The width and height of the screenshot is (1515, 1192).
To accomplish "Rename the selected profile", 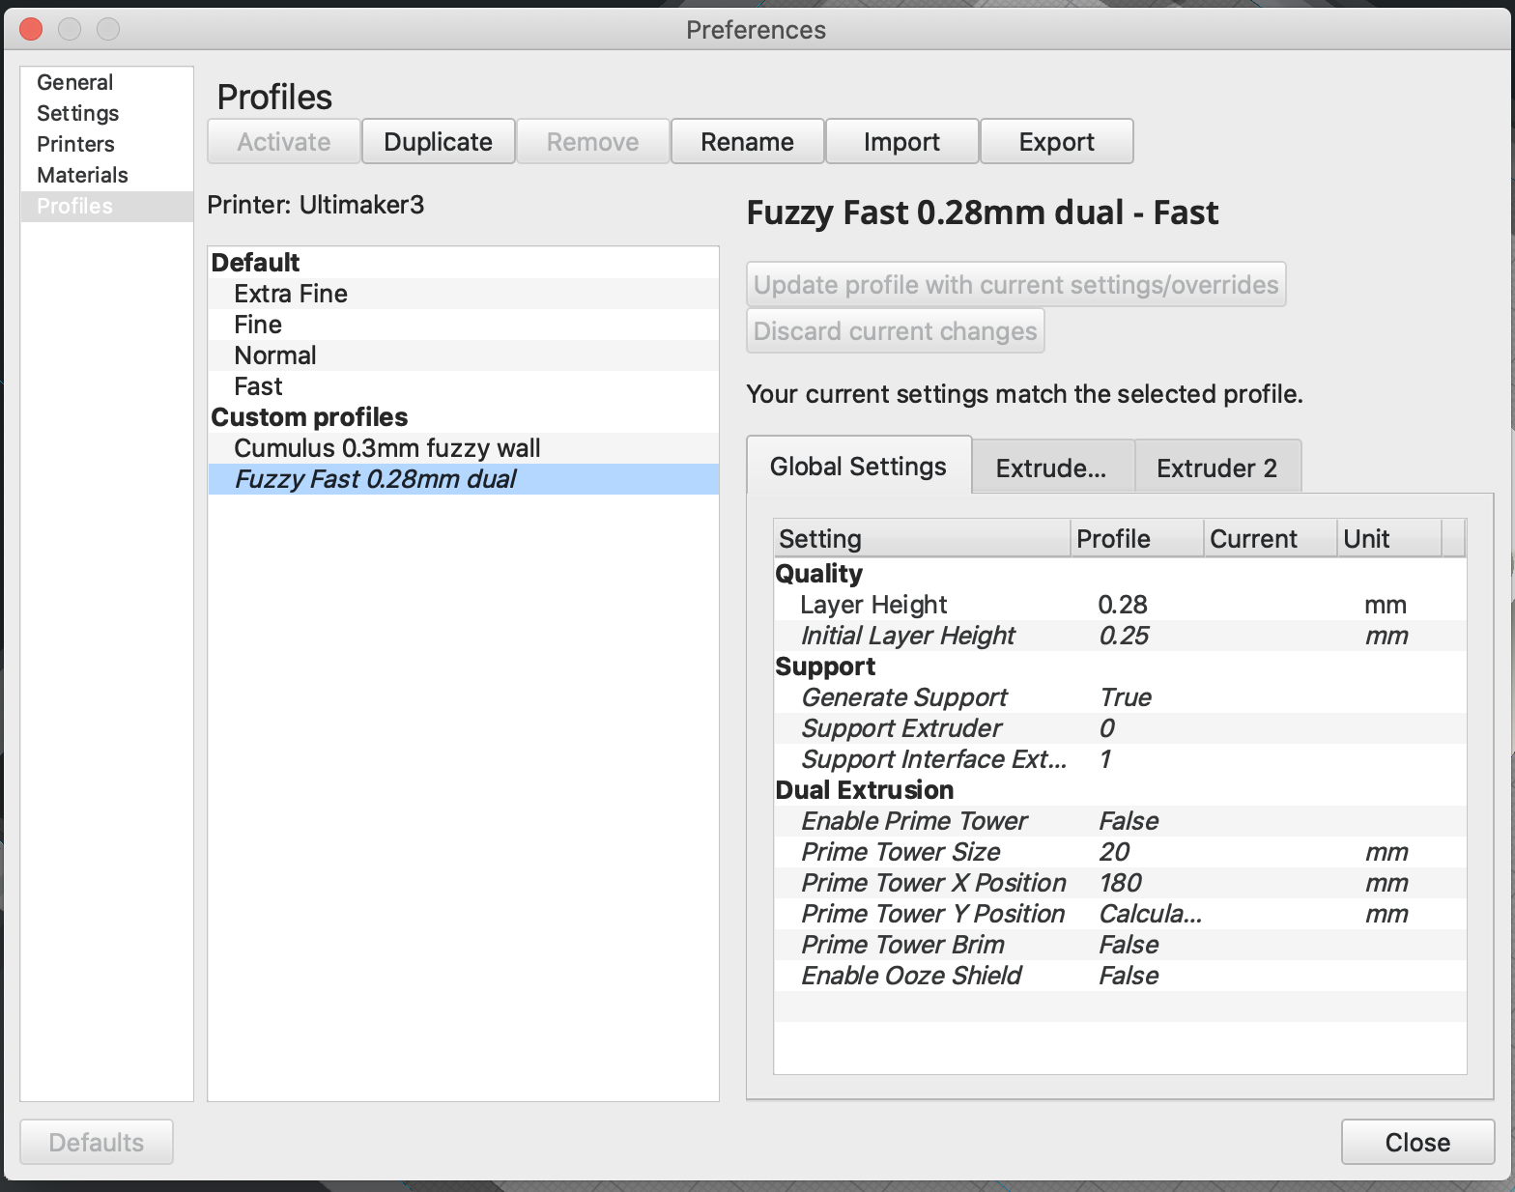I will [748, 142].
